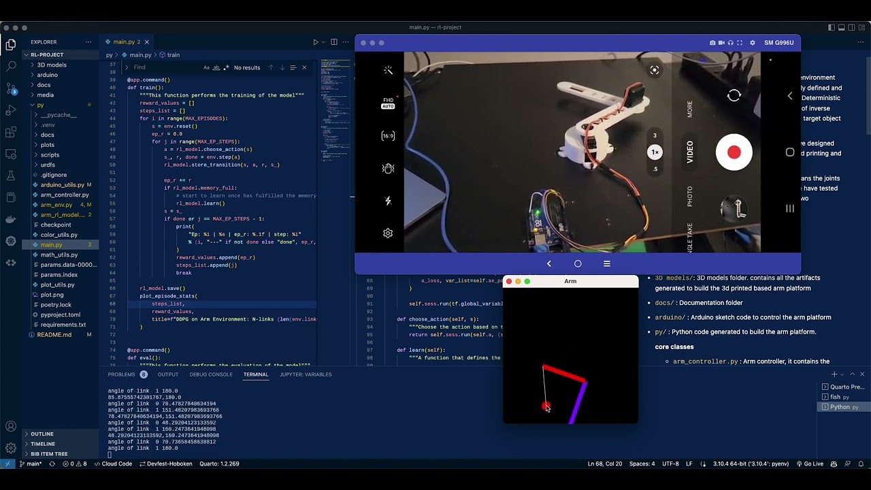
Task: Open the Run and Debug view
Action: coord(11,110)
